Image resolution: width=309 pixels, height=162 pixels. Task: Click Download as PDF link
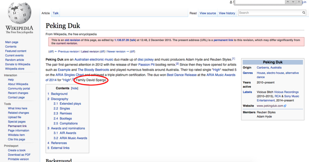tap(19, 155)
